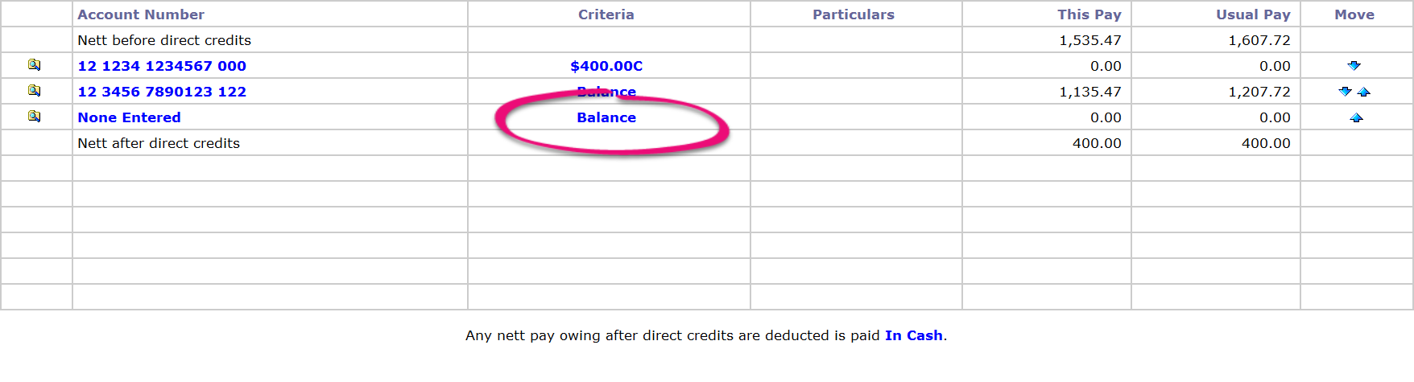The image size is (1414, 382).
Task: Select the Move column header
Action: pos(1354,14)
